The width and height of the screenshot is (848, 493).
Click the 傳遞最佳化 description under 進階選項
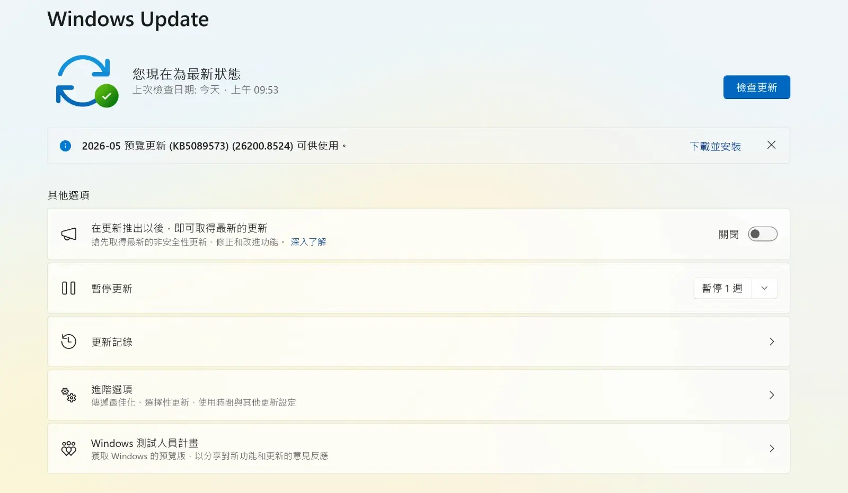pyautogui.click(x=193, y=402)
